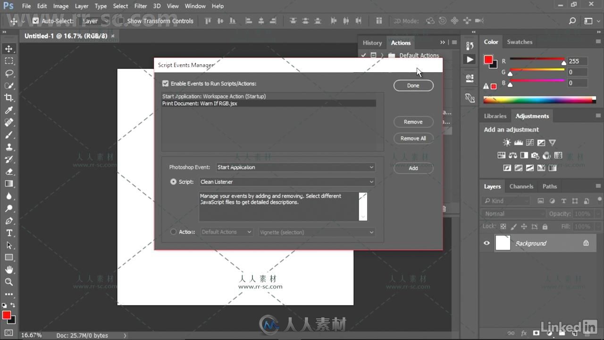The width and height of the screenshot is (604, 340).
Task: Open the Vignette (selection) action dropdown
Action: click(x=317, y=232)
